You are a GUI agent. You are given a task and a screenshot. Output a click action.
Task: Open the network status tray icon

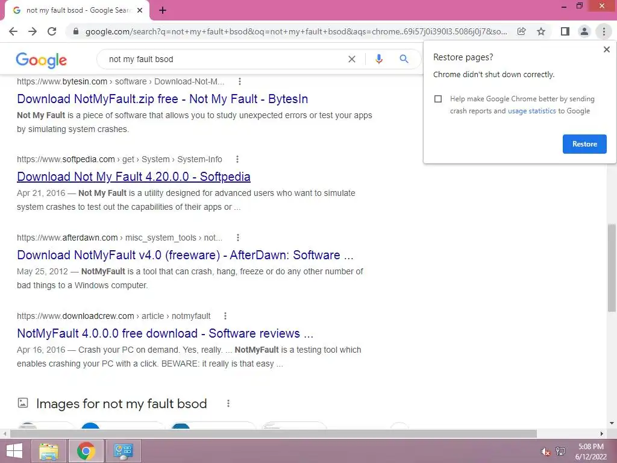pos(560,452)
